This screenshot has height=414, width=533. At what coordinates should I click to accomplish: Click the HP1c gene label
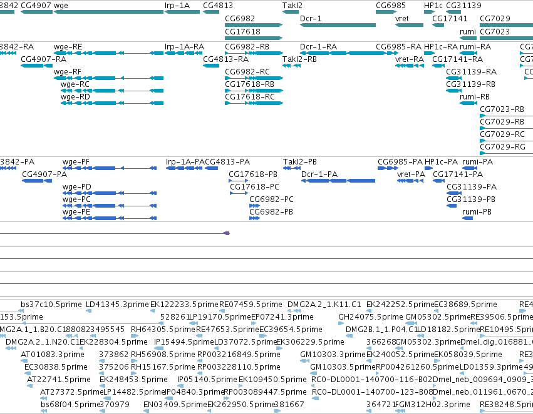433,6
